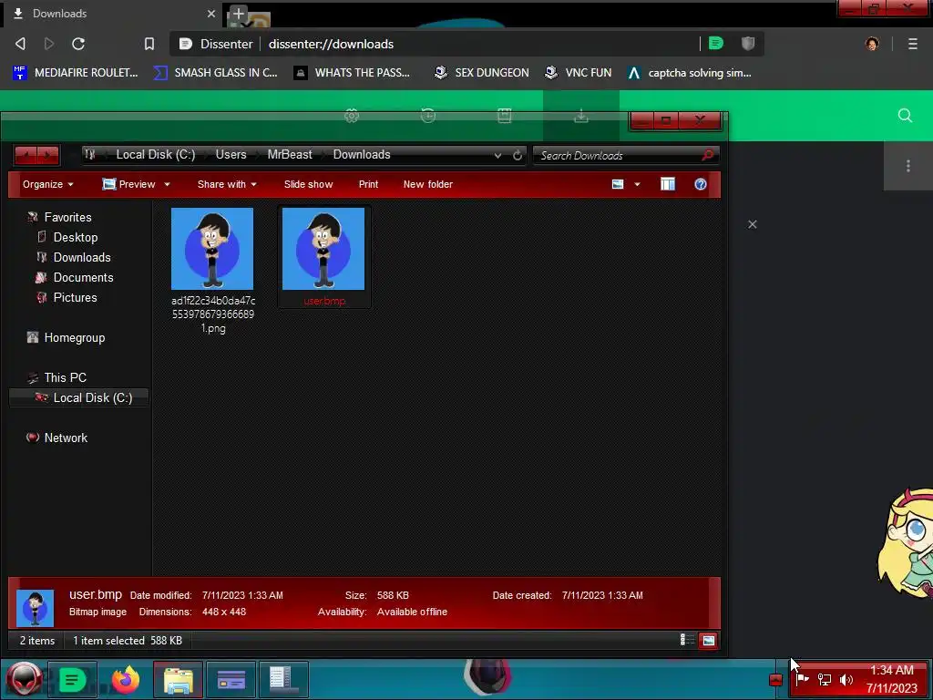Click Downloads in Explorer breadcrumb
The width and height of the screenshot is (933, 700).
(362, 154)
